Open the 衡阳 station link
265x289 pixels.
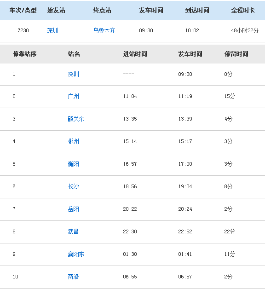coord(73,164)
